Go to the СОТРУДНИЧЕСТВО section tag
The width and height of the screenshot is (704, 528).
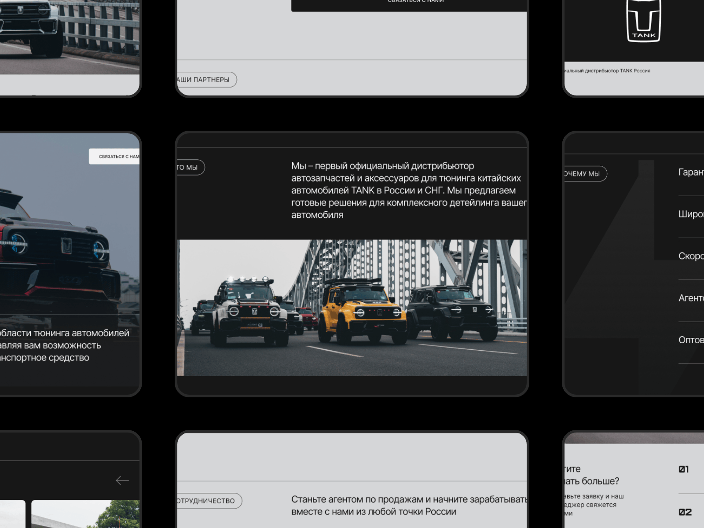point(209,501)
